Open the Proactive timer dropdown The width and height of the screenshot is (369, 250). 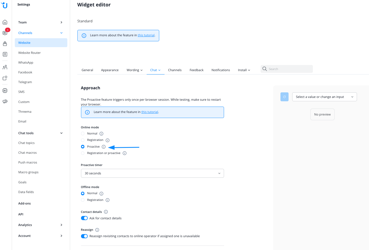pyautogui.click(x=152, y=173)
